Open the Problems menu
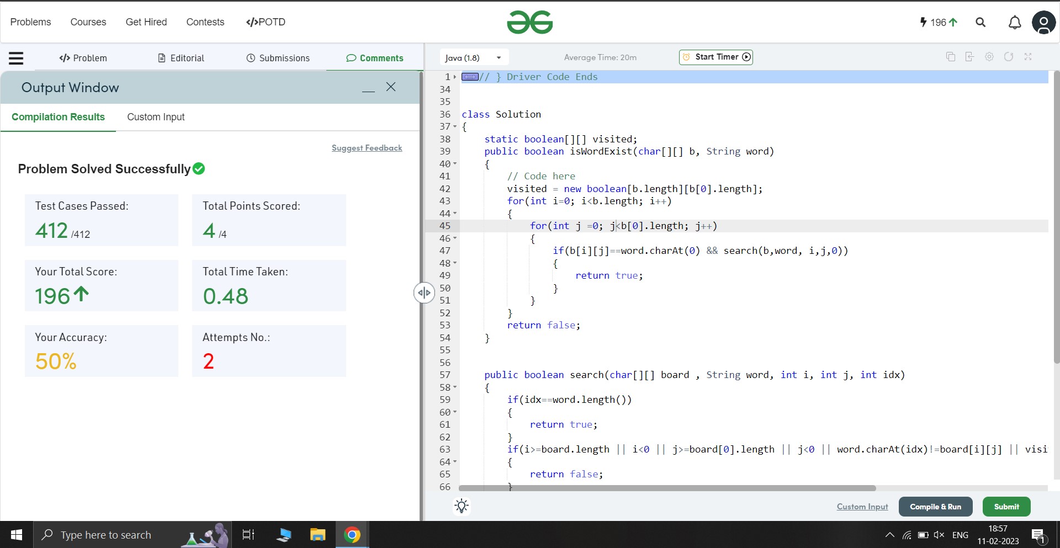The height and width of the screenshot is (548, 1060). coord(30,22)
